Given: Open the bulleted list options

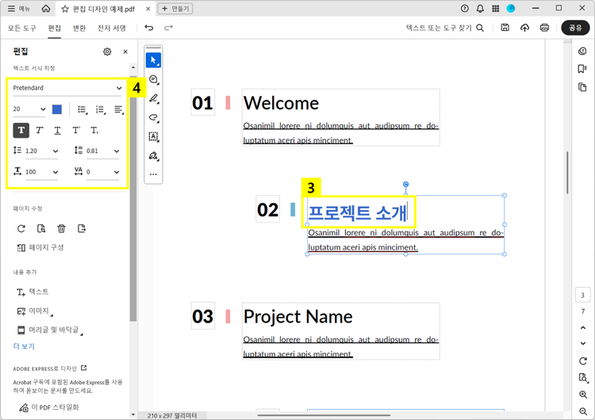Looking at the screenshot, I should [x=83, y=110].
